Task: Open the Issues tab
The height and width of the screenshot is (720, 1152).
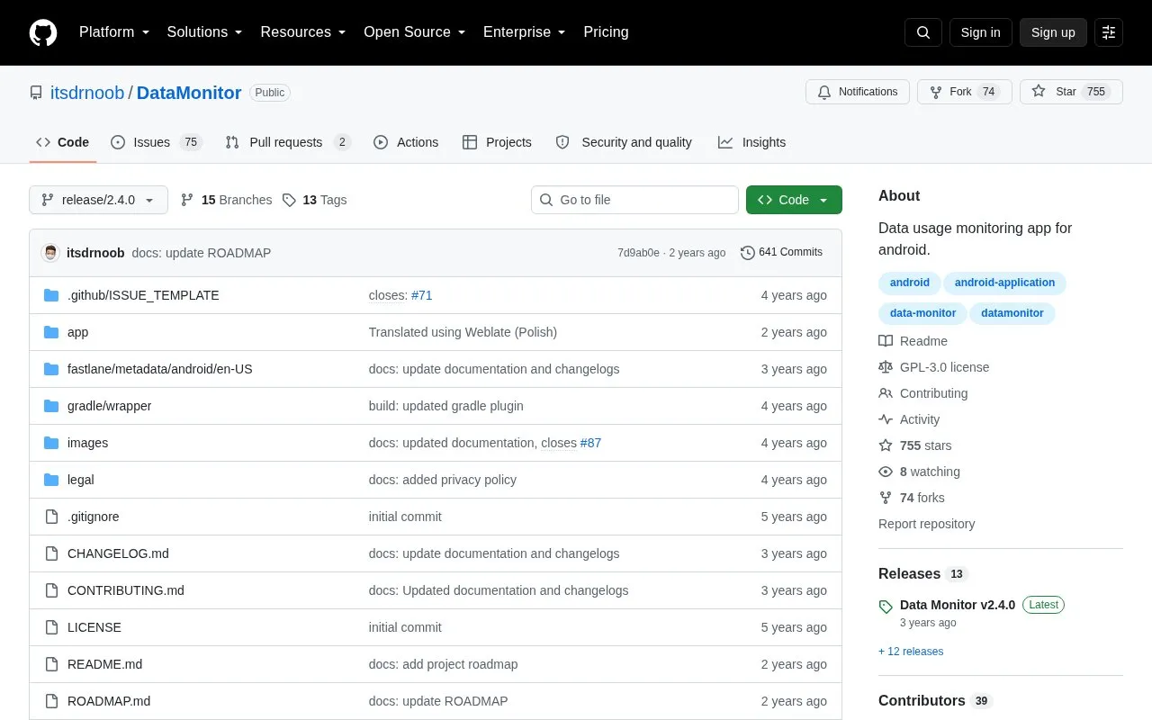Action: pos(157,142)
